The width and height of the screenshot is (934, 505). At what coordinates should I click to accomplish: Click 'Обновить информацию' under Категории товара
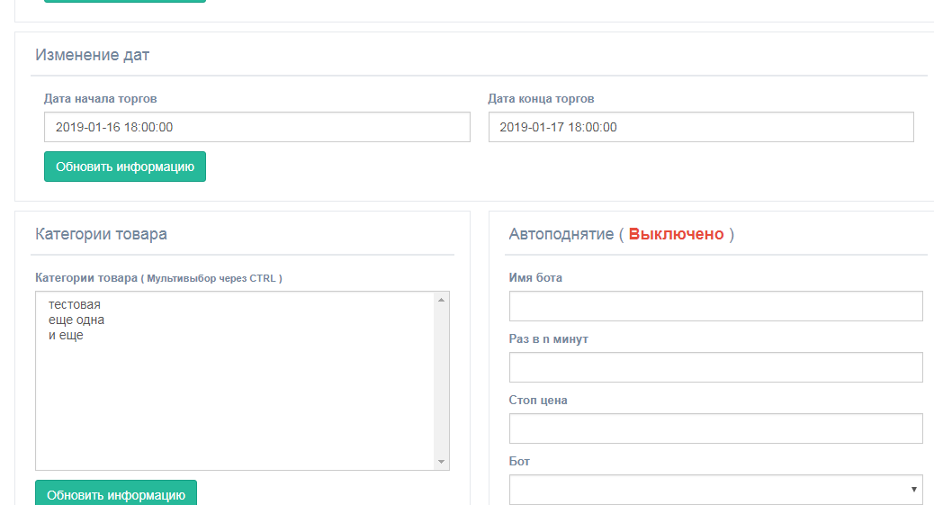click(x=116, y=493)
